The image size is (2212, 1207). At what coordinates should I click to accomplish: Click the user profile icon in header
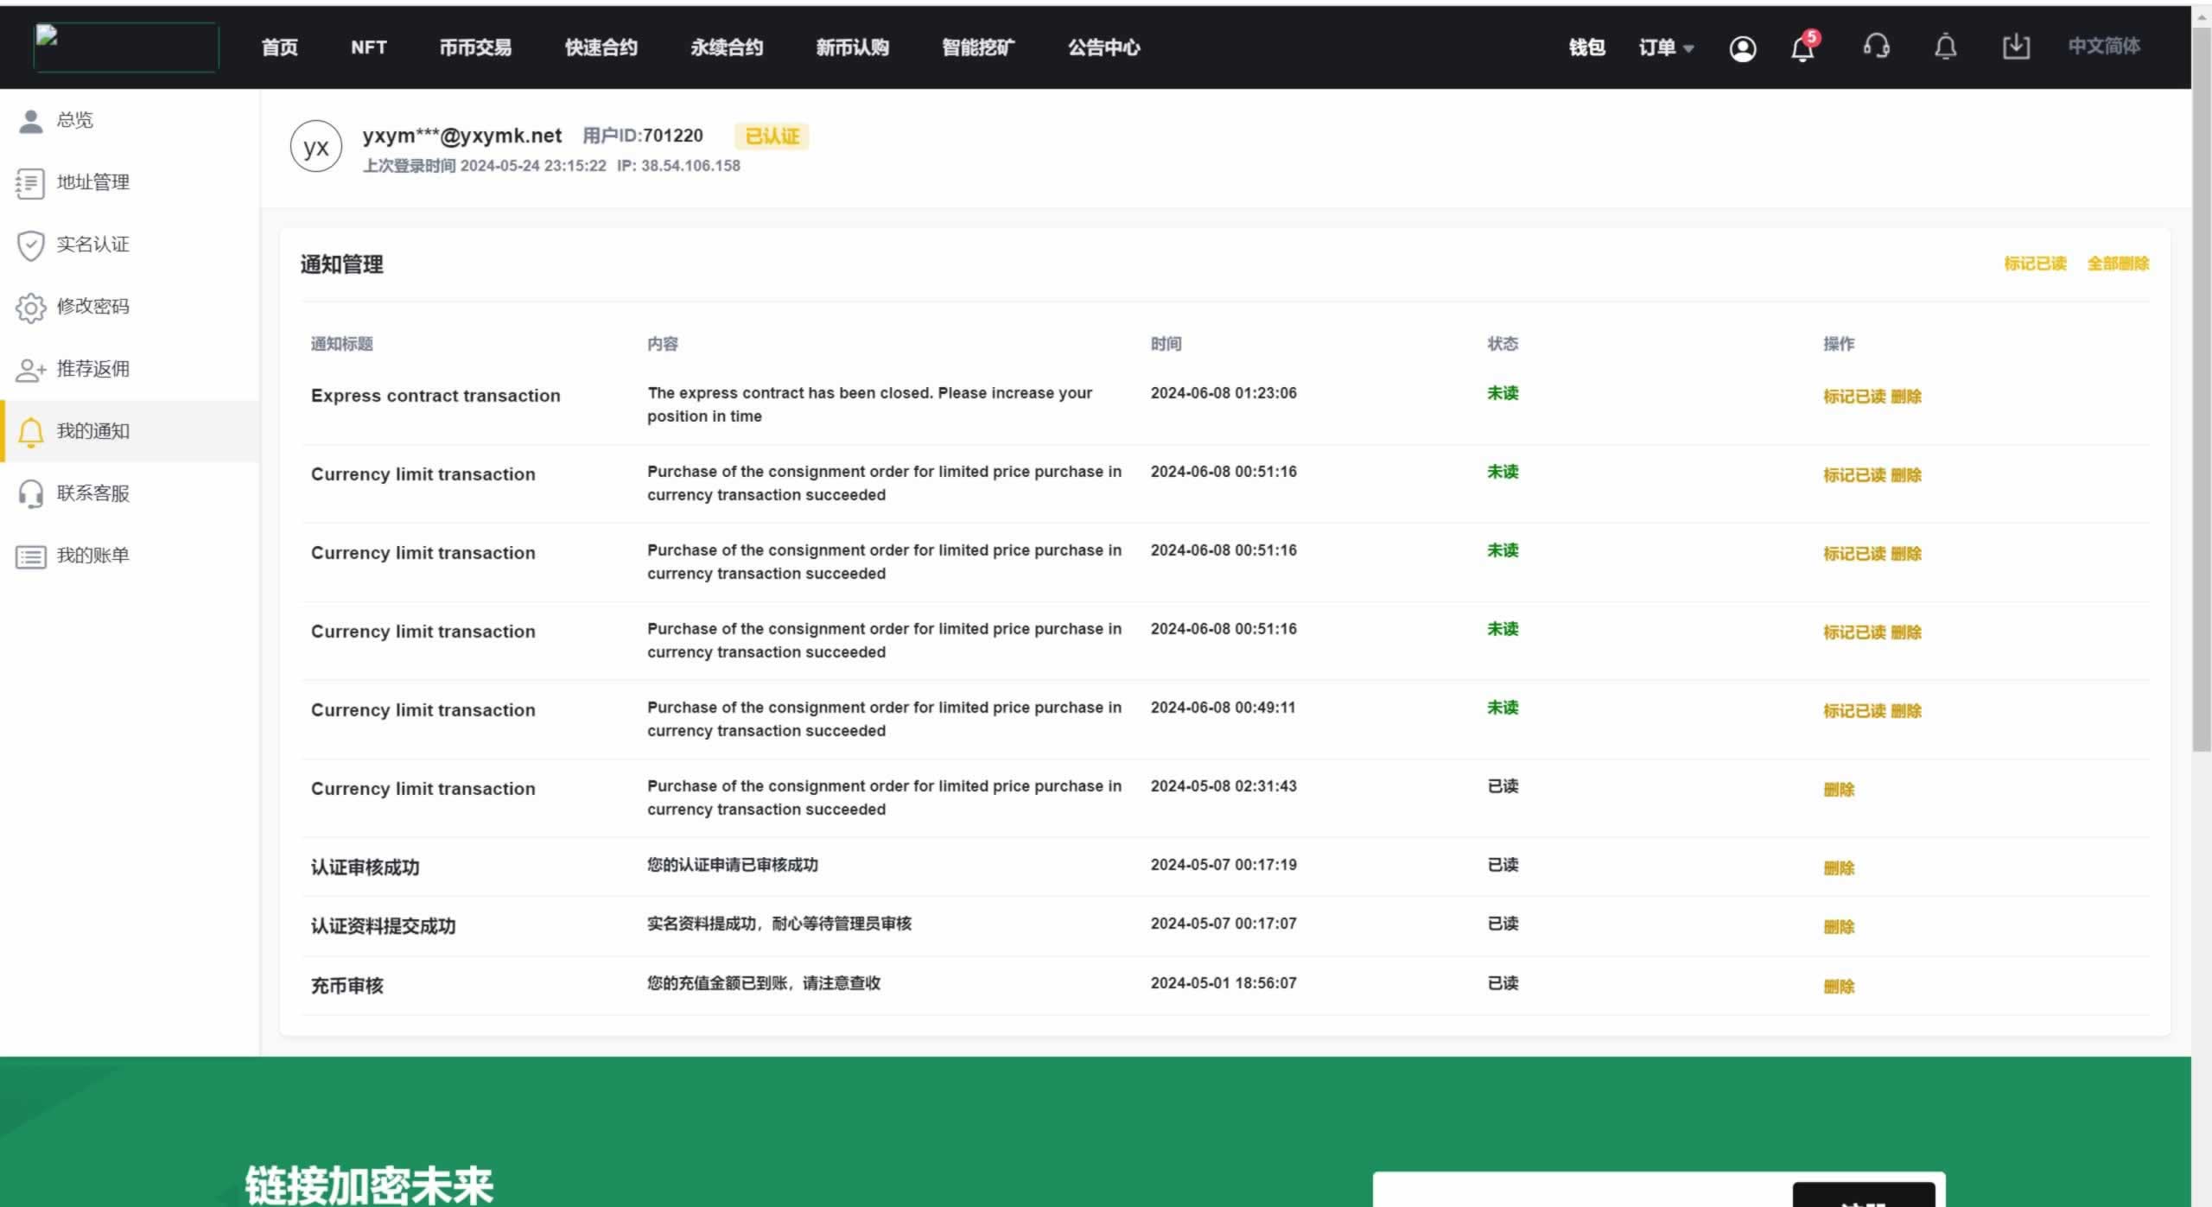click(x=1742, y=48)
